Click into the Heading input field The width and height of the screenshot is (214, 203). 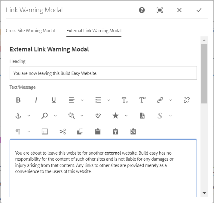[103, 73]
